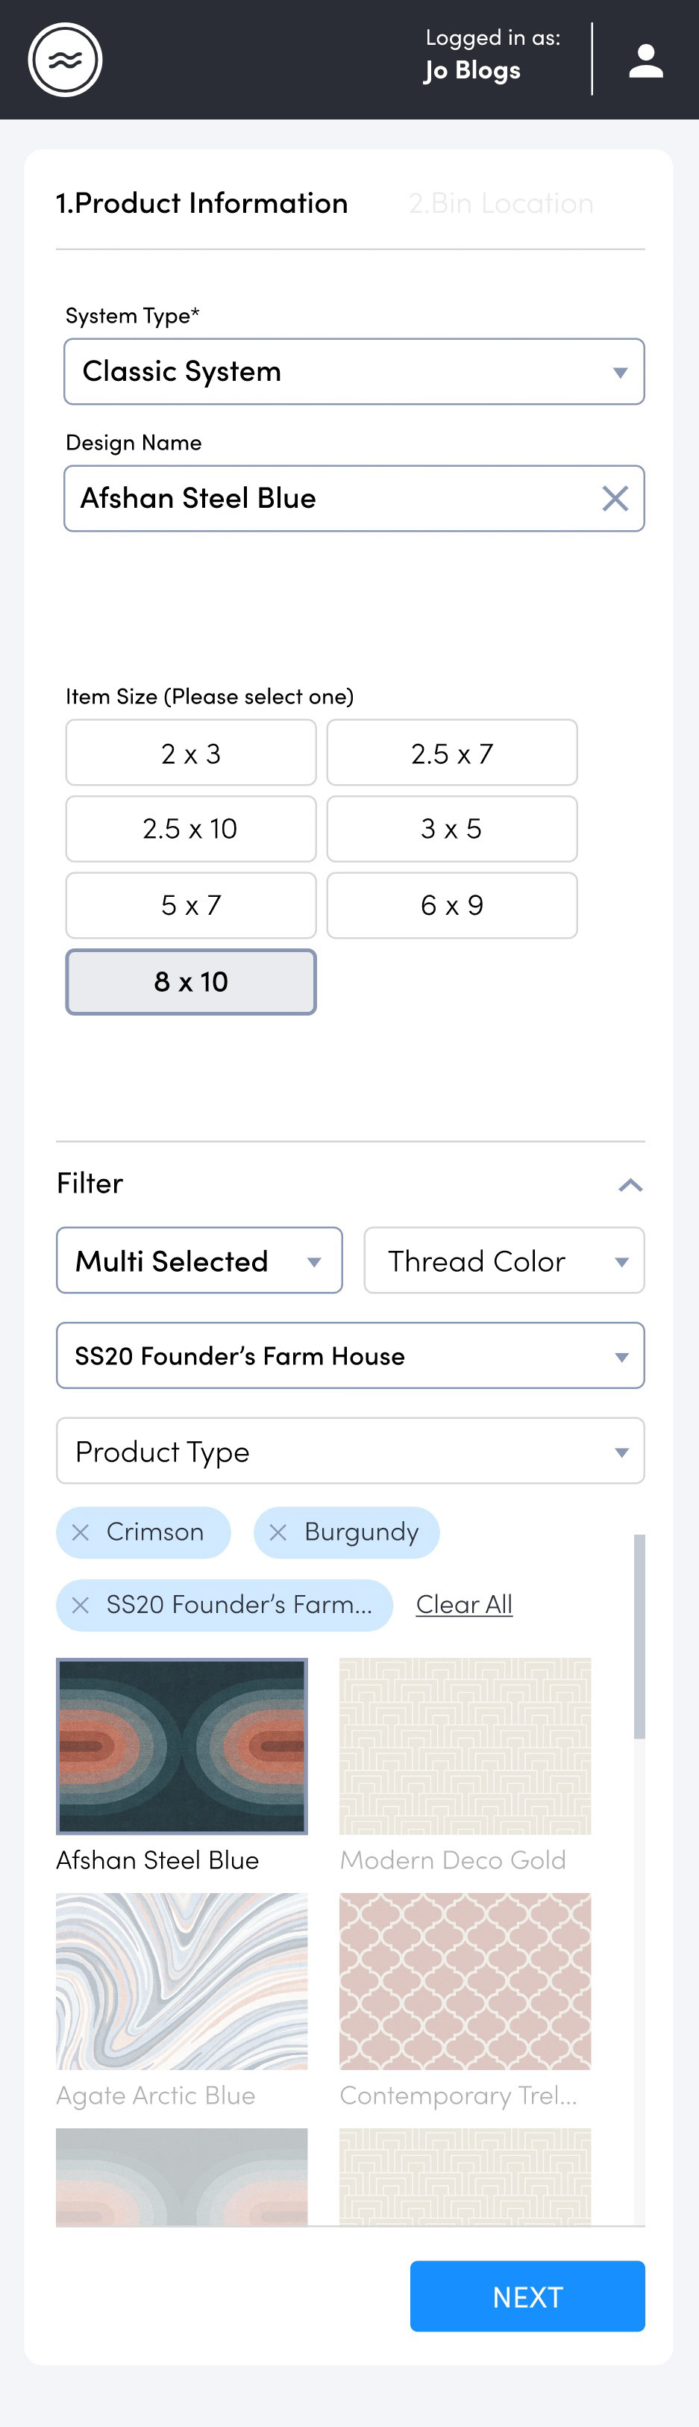Click the Clear All link
The image size is (699, 2427).
(x=464, y=1605)
